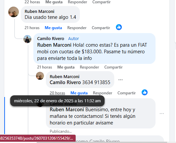Open the '21 horas' timestamp on Ruben's first comment

click(x=32, y=28)
